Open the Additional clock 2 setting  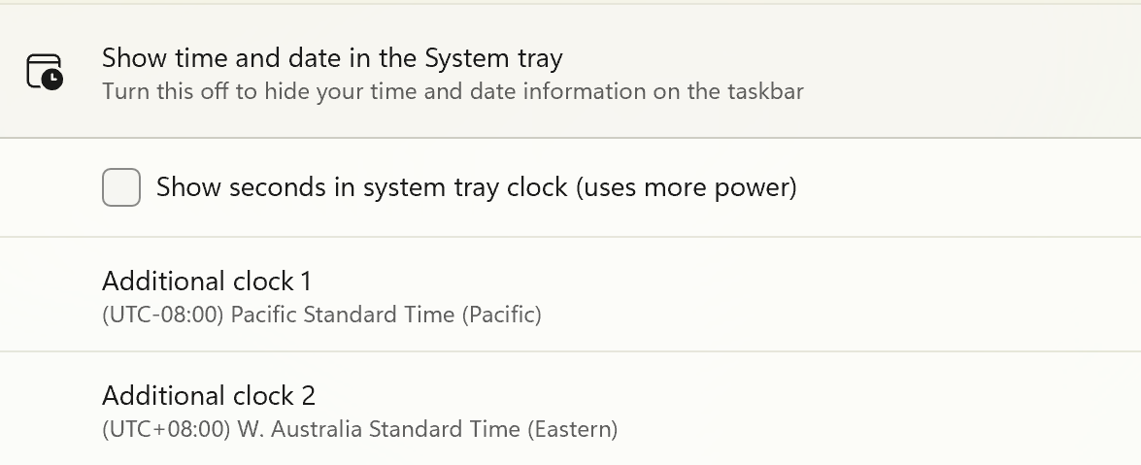click(x=570, y=410)
